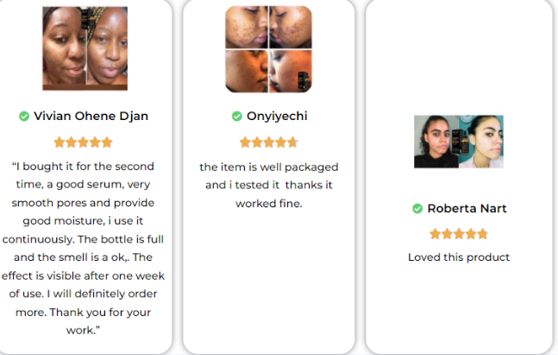Open Vivian Ohene Djan's before-and-after photo
Viewport: 558px width, 355px height.
point(85,48)
